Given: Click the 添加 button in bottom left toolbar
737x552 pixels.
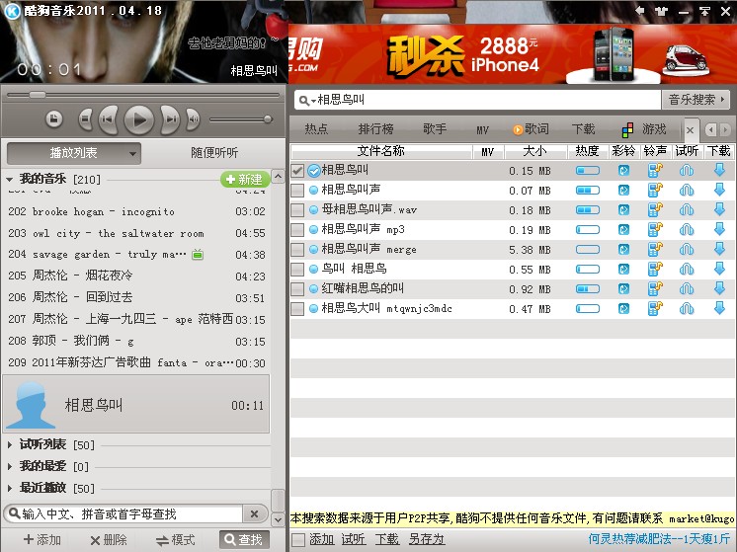Looking at the screenshot, I should (x=42, y=540).
